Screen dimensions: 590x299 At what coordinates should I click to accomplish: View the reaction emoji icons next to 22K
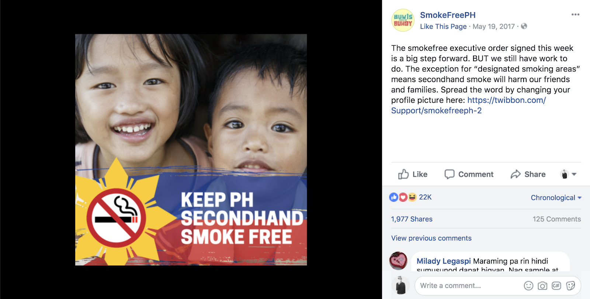point(403,197)
